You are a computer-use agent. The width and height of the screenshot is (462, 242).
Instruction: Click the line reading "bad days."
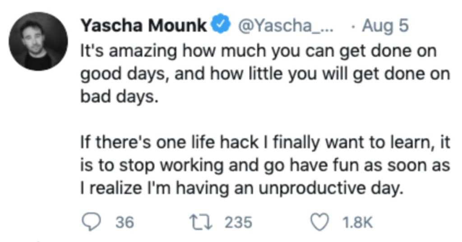[120, 96]
